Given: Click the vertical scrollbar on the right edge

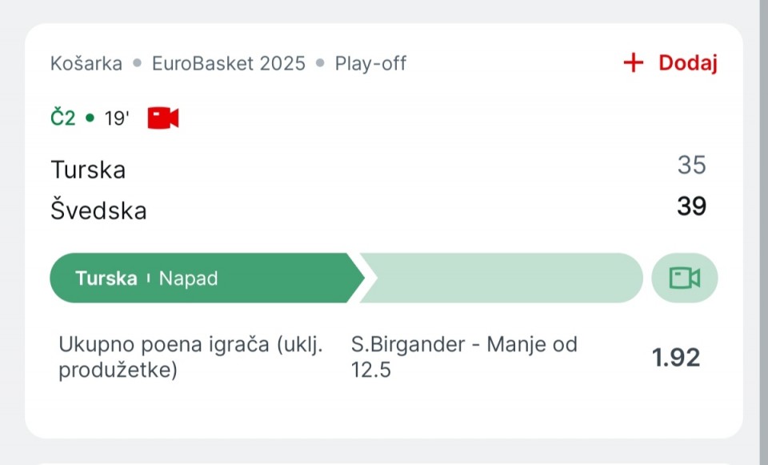Looking at the screenshot, I should coord(763,232).
